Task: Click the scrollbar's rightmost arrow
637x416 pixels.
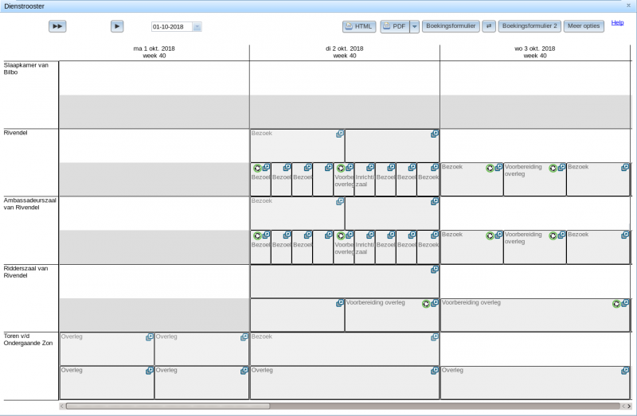Action: pyautogui.click(x=629, y=406)
